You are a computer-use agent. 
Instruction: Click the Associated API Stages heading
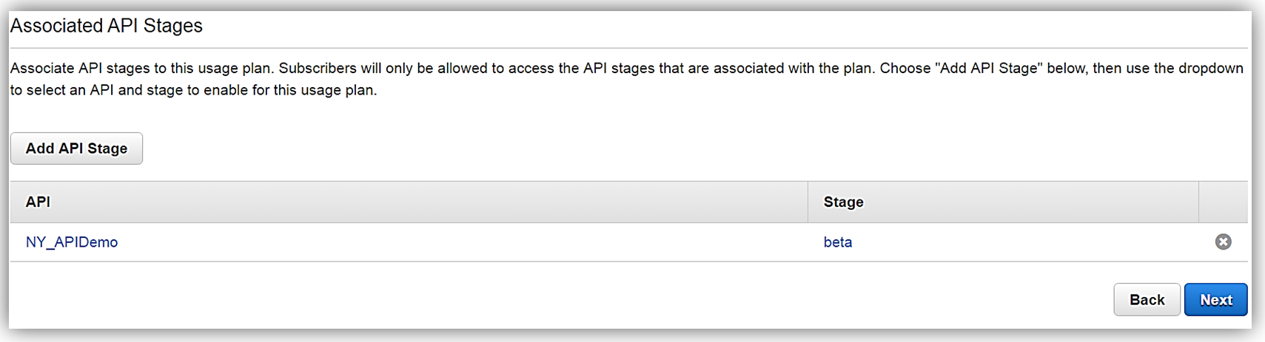(x=106, y=26)
